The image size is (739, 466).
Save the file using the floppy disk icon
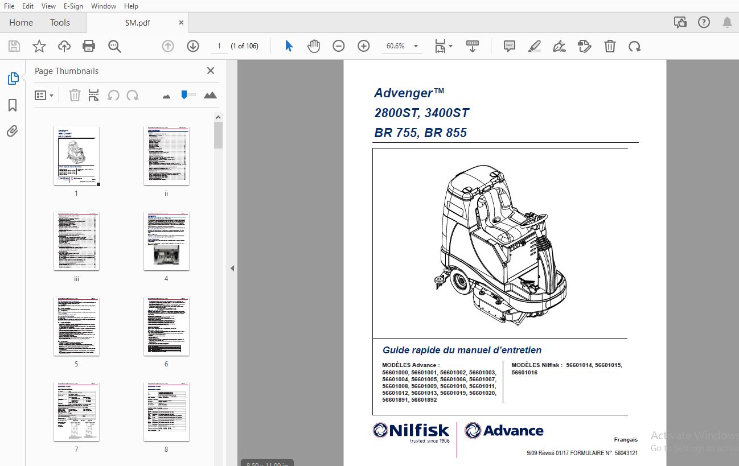click(14, 46)
